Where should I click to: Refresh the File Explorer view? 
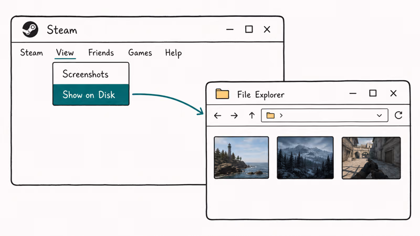398,115
